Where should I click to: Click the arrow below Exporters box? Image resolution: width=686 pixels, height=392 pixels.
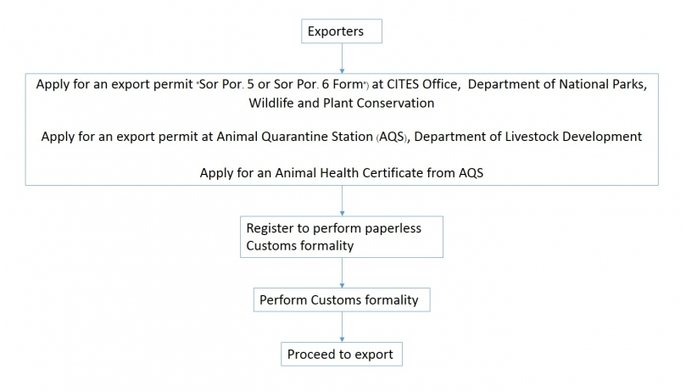342,58
